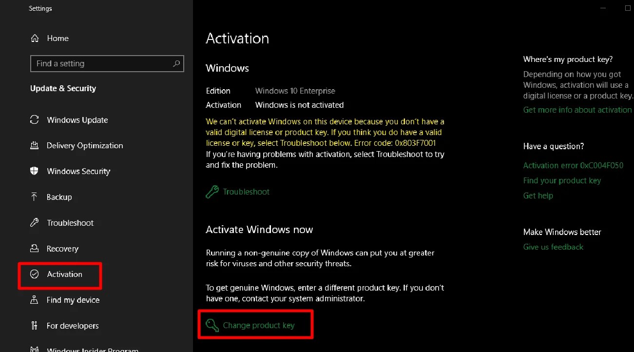Open the Find your product key link

[561, 180]
